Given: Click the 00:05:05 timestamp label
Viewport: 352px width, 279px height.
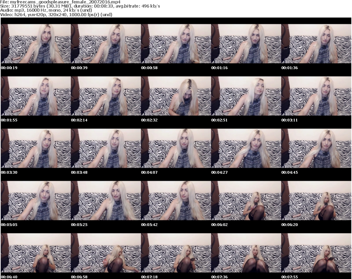Looking at the screenshot, I should [9, 225].
